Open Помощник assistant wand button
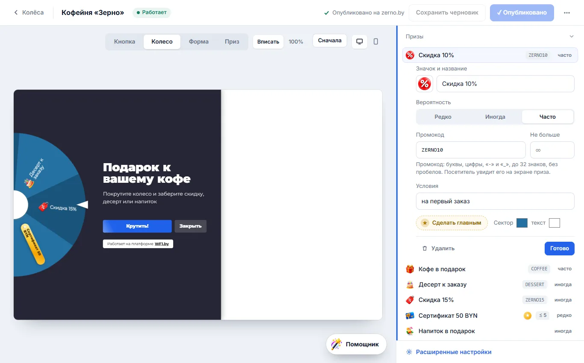584x363 pixels. tap(356, 344)
